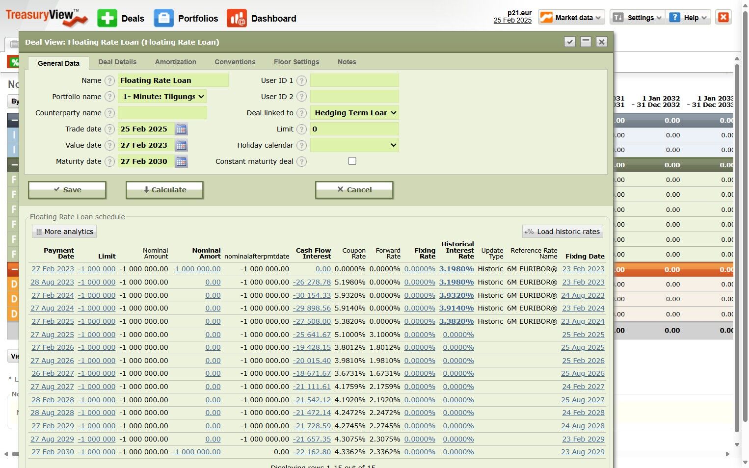
Task: Show help for Counterparty name field
Action: tap(110, 113)
